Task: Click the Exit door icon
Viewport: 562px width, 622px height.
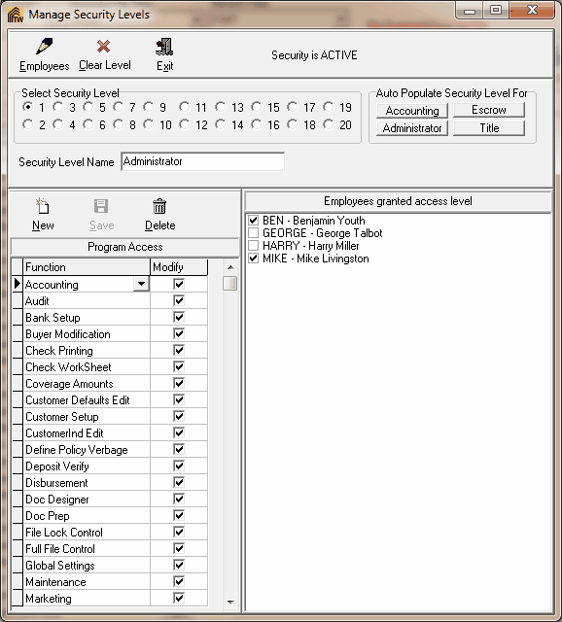Action: click(x=164, y=47)
